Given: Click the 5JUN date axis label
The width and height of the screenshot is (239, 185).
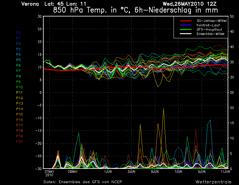Looking at the screenshot, I should (154, 172).
